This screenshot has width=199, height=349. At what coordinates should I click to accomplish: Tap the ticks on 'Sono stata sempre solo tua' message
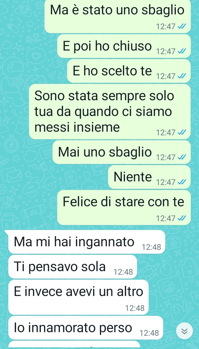pos(182,133)
